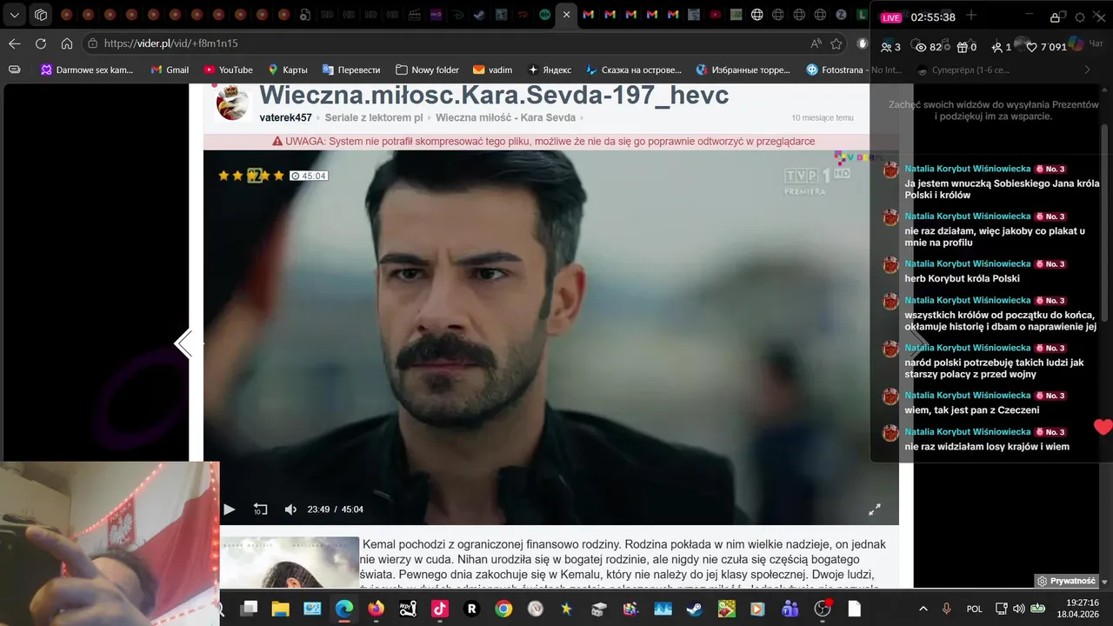Viewport: 1113px width, 626px height.
Task: Open the Перевести bookmark
Action: click(x=350, y=70)
